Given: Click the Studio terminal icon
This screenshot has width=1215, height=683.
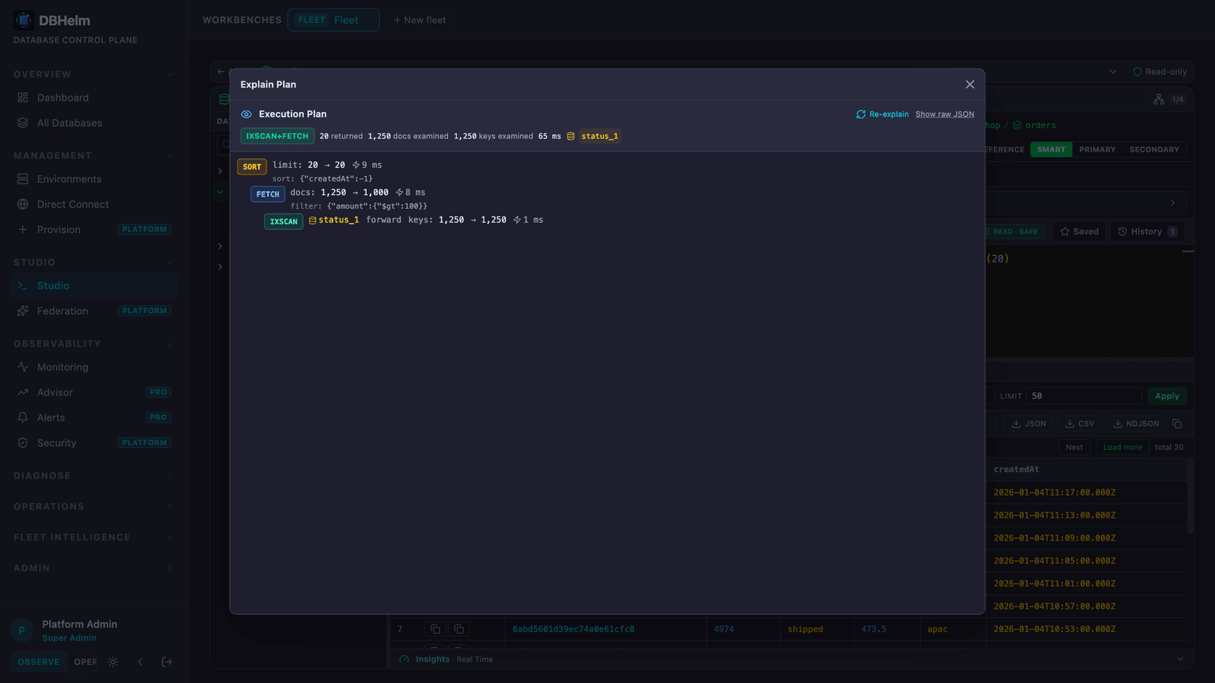Looking at the screenshot, I should (23, 285).
